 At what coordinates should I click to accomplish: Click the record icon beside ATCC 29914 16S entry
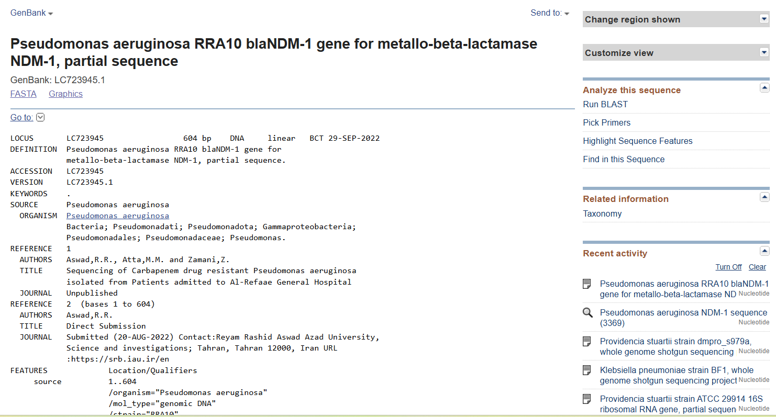pos(586,399)
